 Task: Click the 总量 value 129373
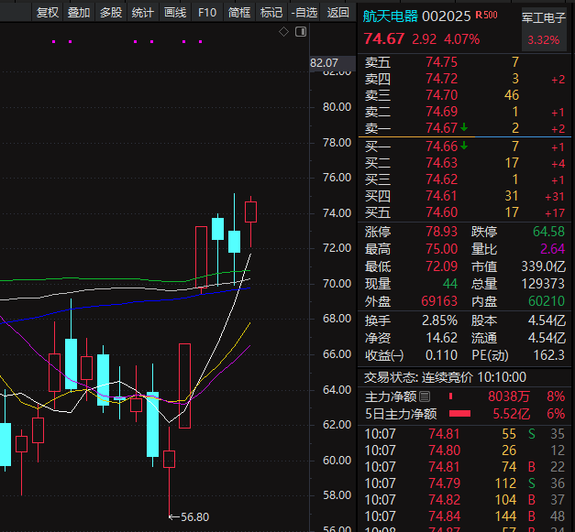544,284
